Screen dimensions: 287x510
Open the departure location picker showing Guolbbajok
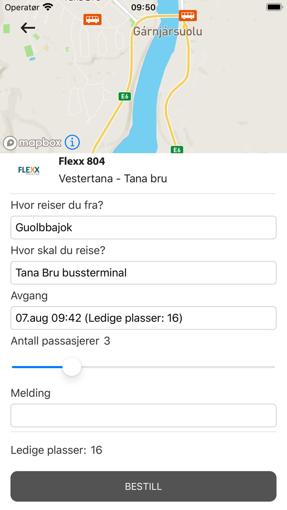143,228
